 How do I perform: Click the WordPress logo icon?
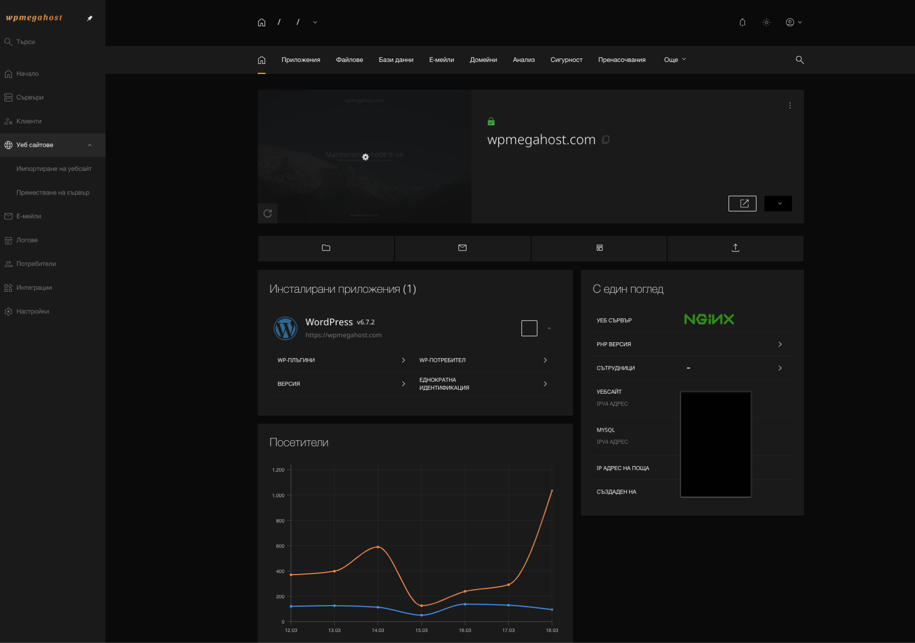click(x=285, y=328)
